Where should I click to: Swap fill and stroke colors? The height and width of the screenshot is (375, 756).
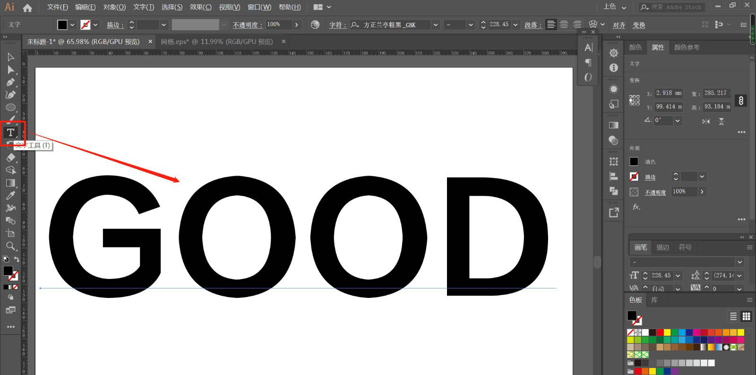pos(17,259)
